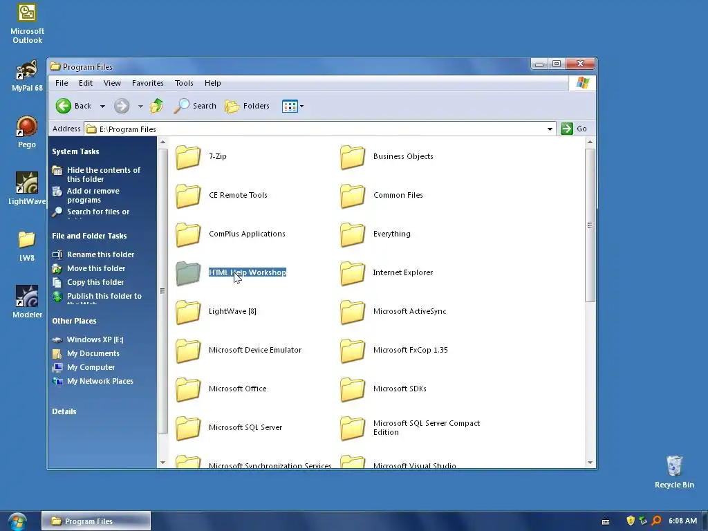Select the Common Files folder
Viewport: 708px width, 531px height.
pyautogui.click(x=382, y=195)
